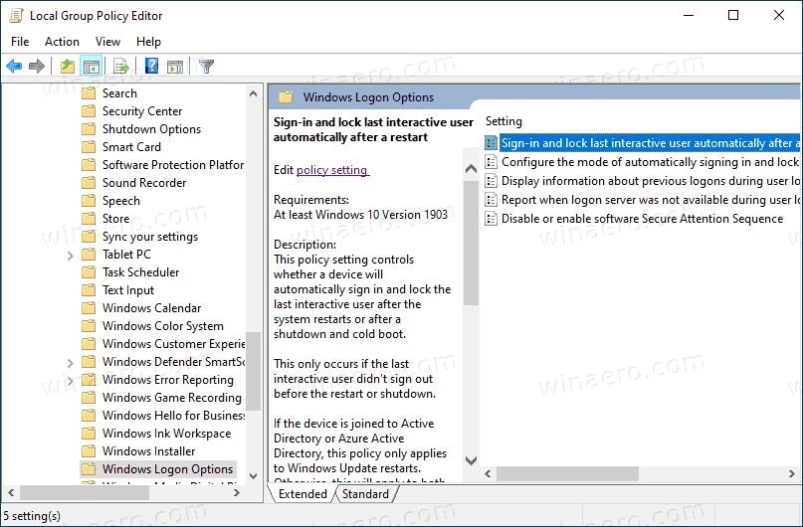Select Disable or enable software Secure Attention Sequence
This screenshot has width=803, height=527.
[634, 219]
